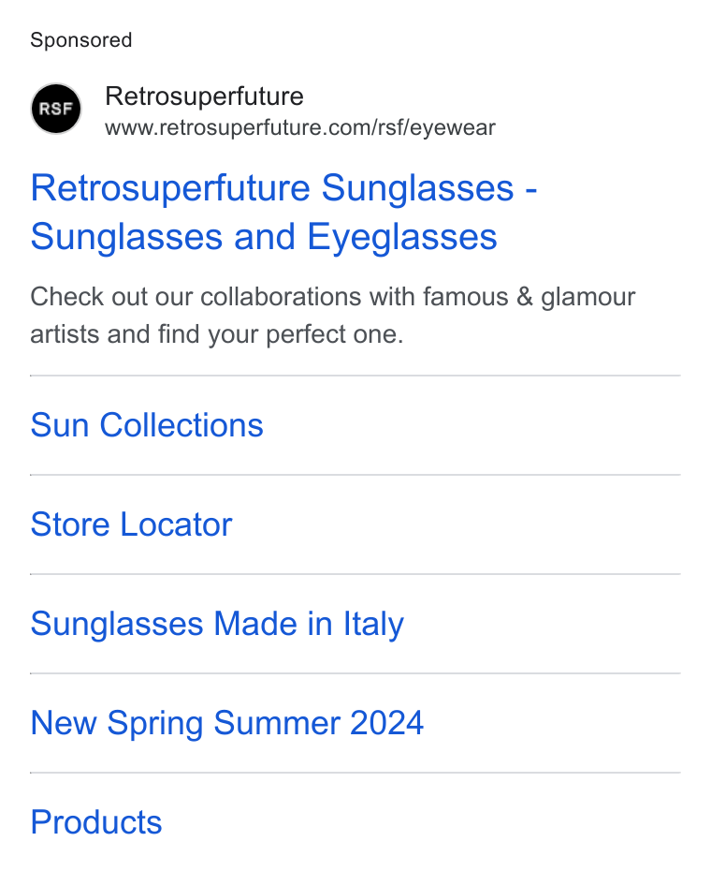Click the 'Sunglasses and Eyeglasses' headline line
The width and height of the screenshot is (711, 871).
tap(264, 237)
